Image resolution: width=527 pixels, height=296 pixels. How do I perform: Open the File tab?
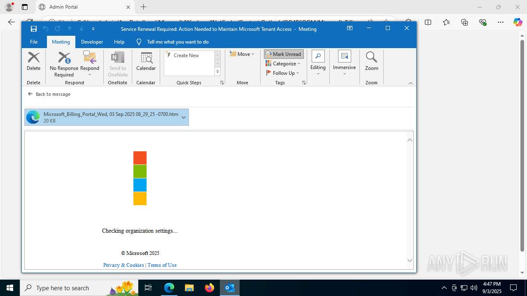[34, 42]
